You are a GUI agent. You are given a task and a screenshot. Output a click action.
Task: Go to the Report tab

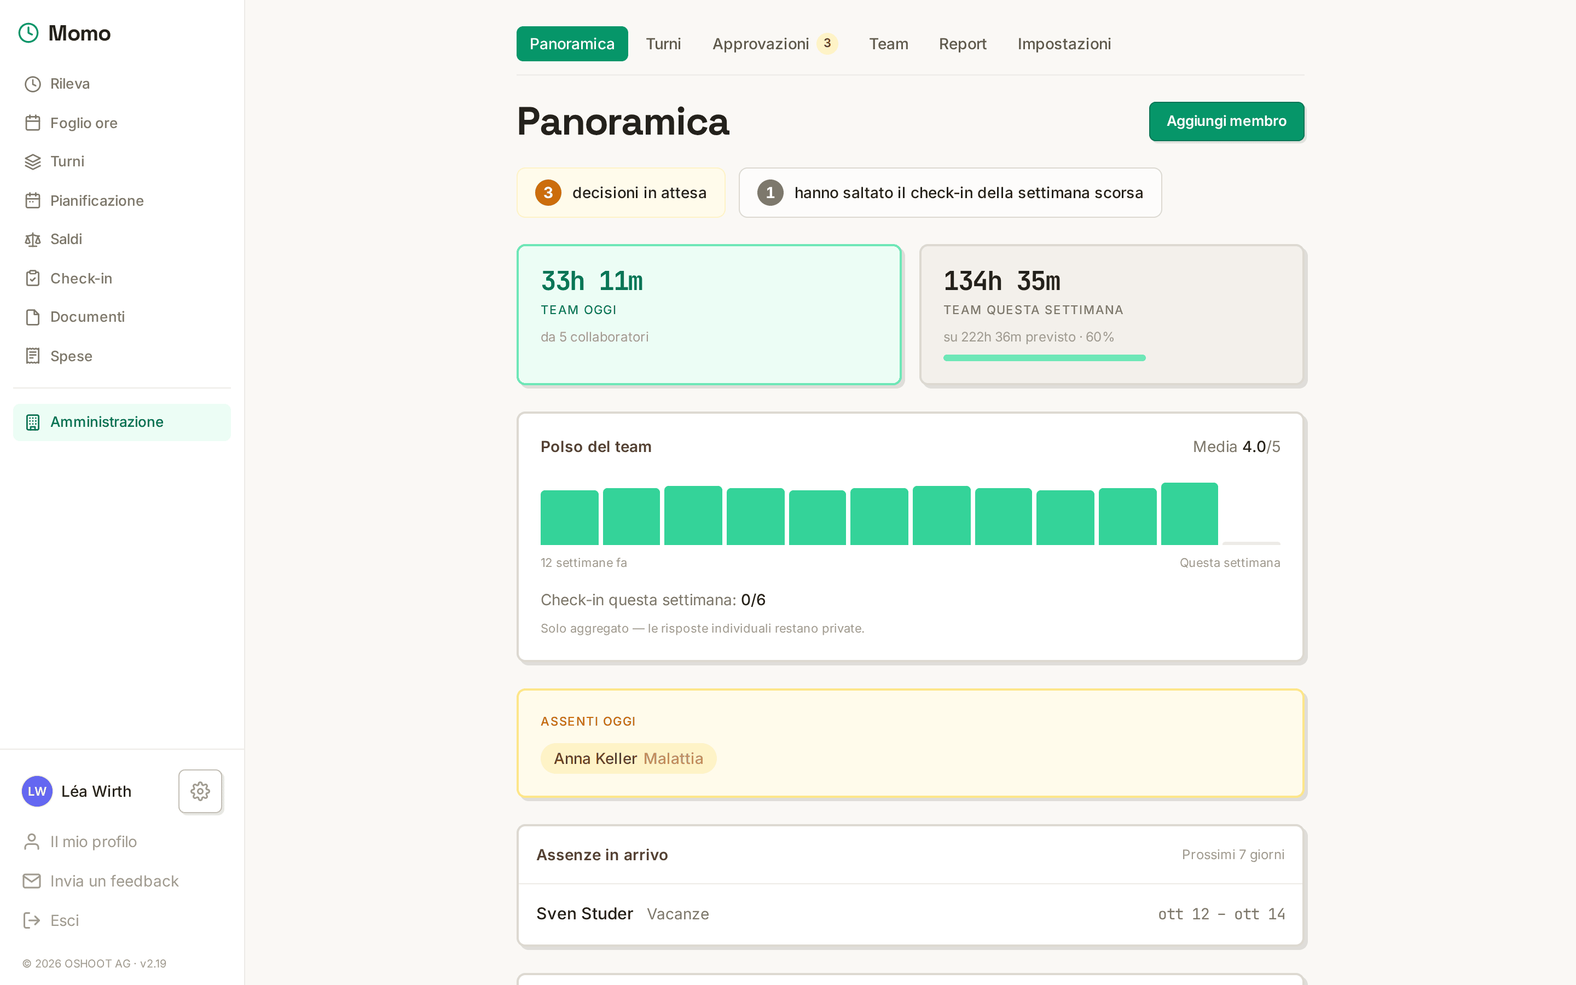(963, 44)
